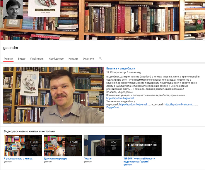This screenshot has width=205, height=170.
Task: Open the channel avatar photo in banner
Action: point(13,9)
